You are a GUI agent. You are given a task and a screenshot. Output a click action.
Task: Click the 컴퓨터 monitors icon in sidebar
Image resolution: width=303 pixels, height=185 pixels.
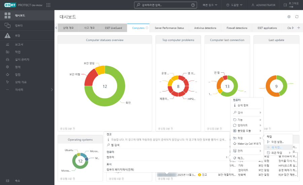(7, 26)
